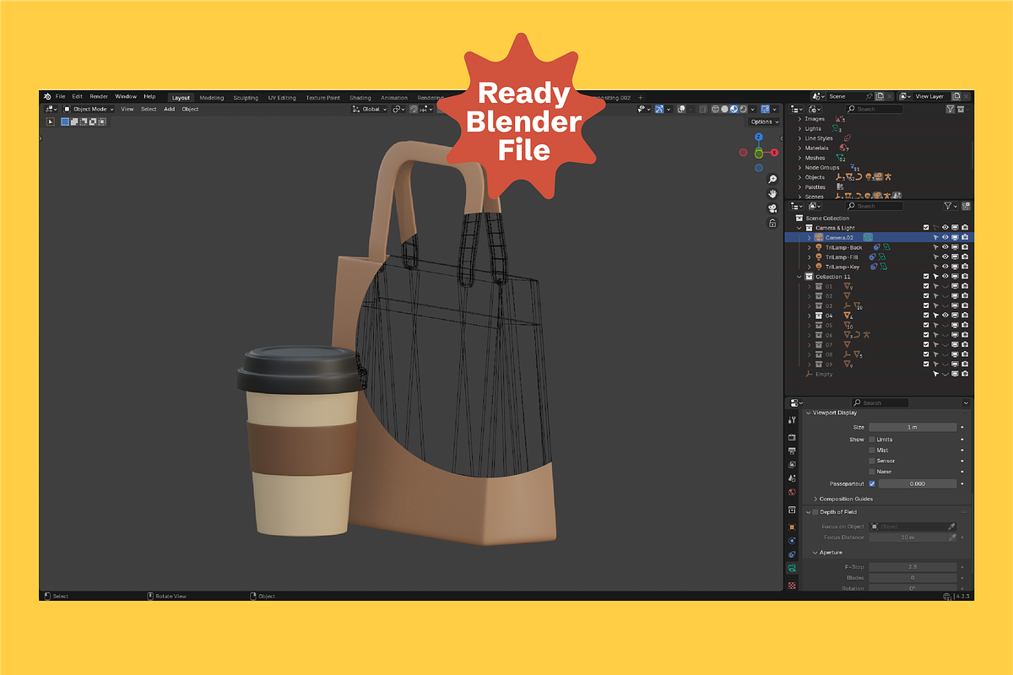Open the viewport Add menu
The image size is (1013, 675).
pyautogui.click(x=169, y=109)
